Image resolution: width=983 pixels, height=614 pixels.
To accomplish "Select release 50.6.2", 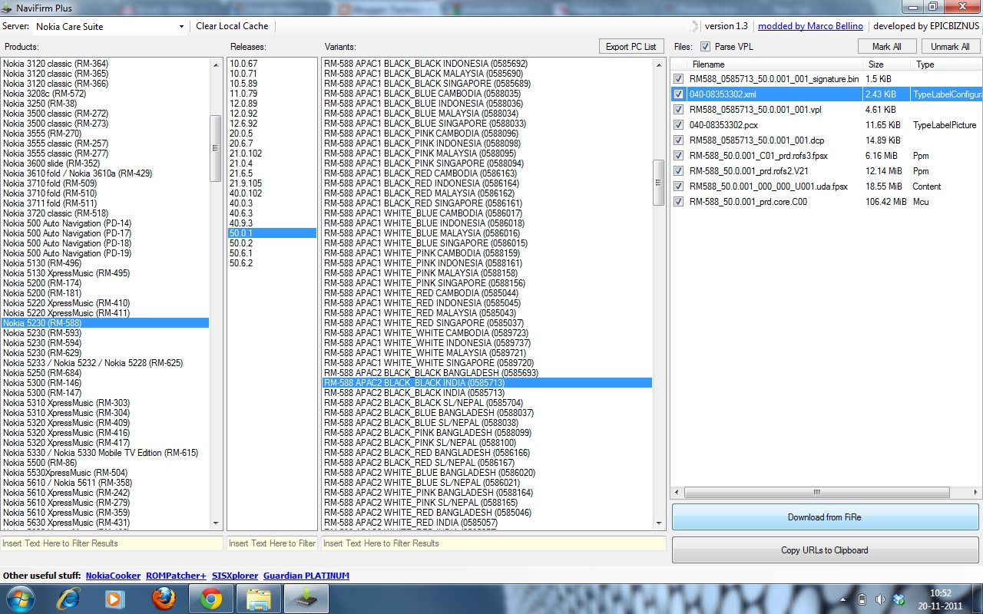I will [273, 263].
